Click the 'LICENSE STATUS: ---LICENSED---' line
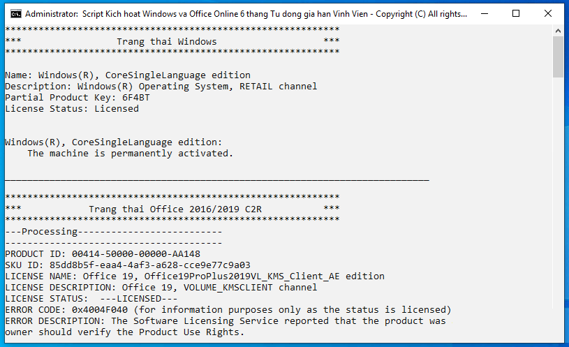 click(x=91, y=299)
